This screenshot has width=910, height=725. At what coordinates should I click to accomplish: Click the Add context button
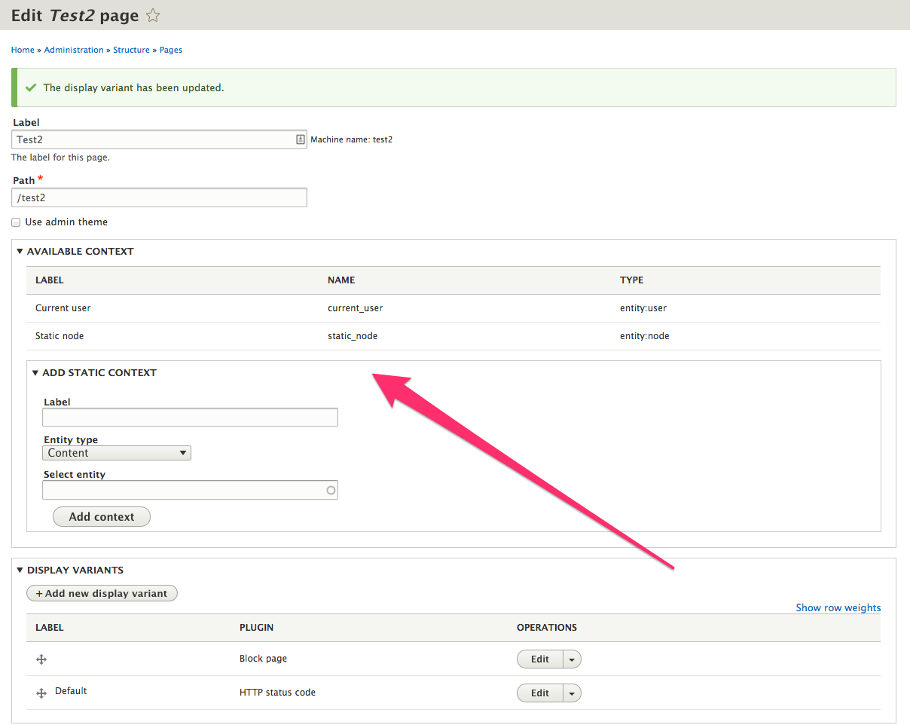tap(102, 517)
